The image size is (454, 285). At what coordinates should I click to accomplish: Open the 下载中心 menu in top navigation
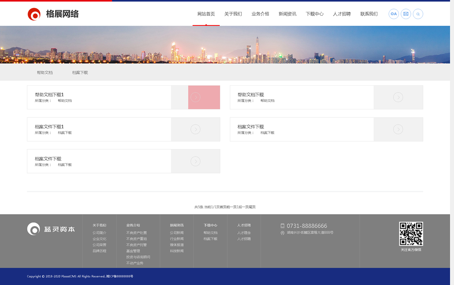[314, 14]
